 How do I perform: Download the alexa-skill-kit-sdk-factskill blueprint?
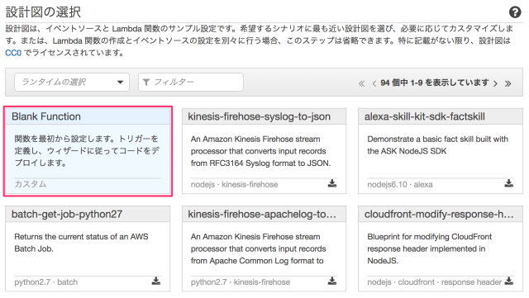[509, 183]
